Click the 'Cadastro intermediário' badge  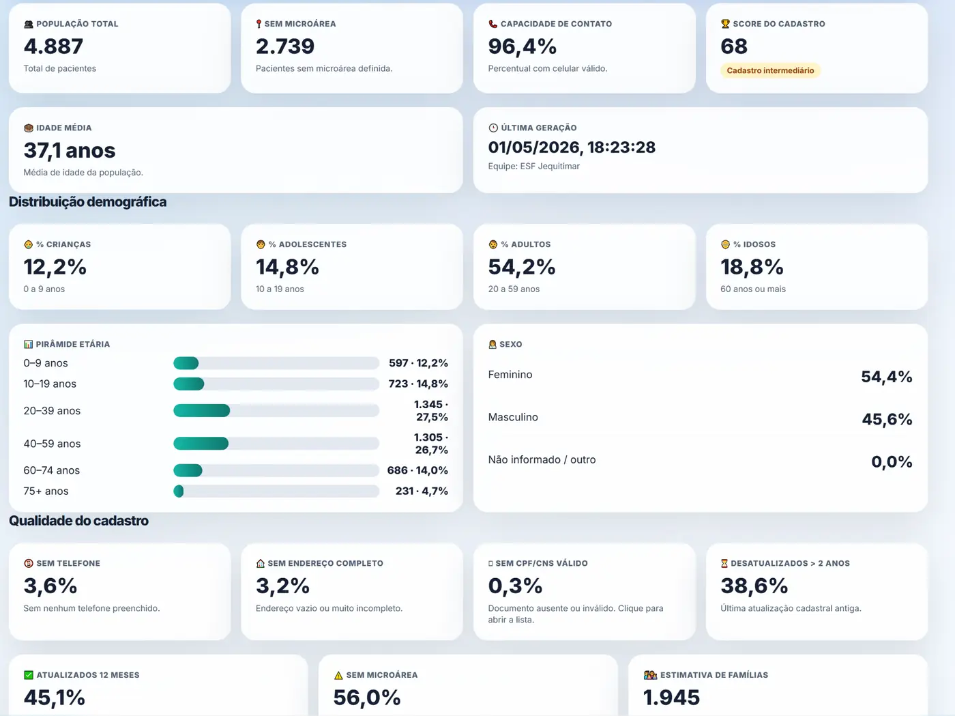pyautogui.click(x=770, y=70)
